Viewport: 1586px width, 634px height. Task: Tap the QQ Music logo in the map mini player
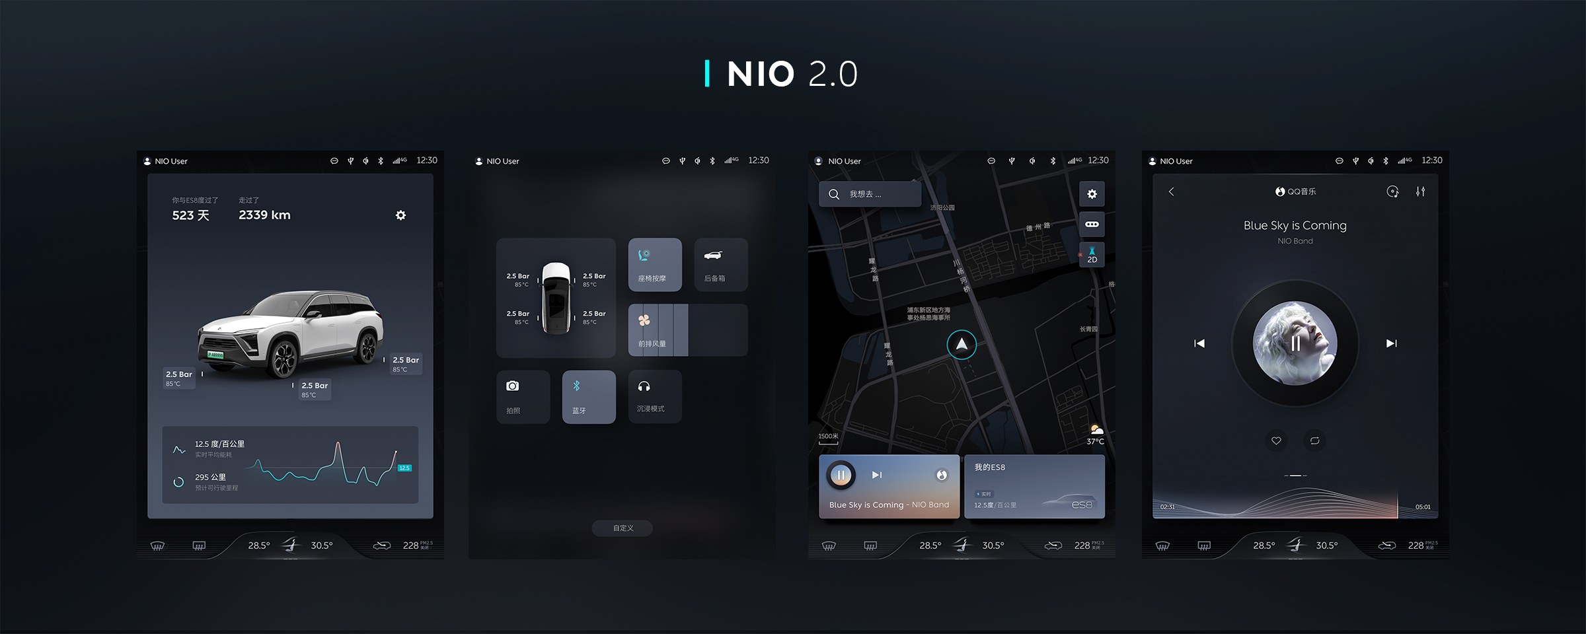coord(942,475)
